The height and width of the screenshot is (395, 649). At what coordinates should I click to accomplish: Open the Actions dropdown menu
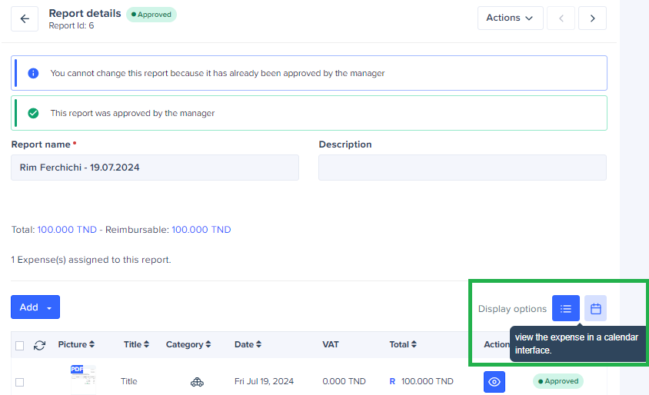[510, 18]
